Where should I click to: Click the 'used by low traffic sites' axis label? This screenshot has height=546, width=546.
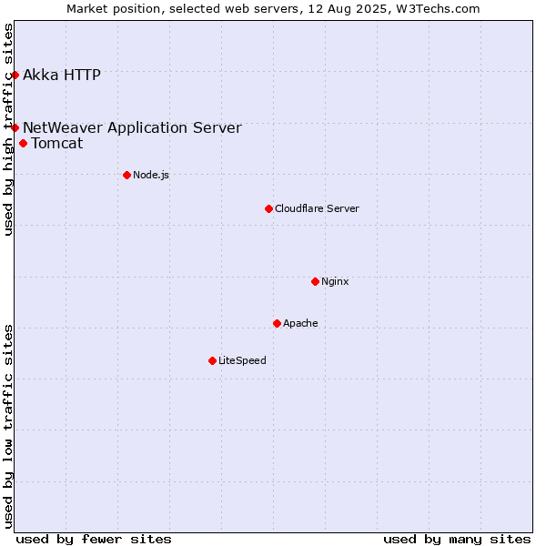pyautogui.click(x=8, y=427)
